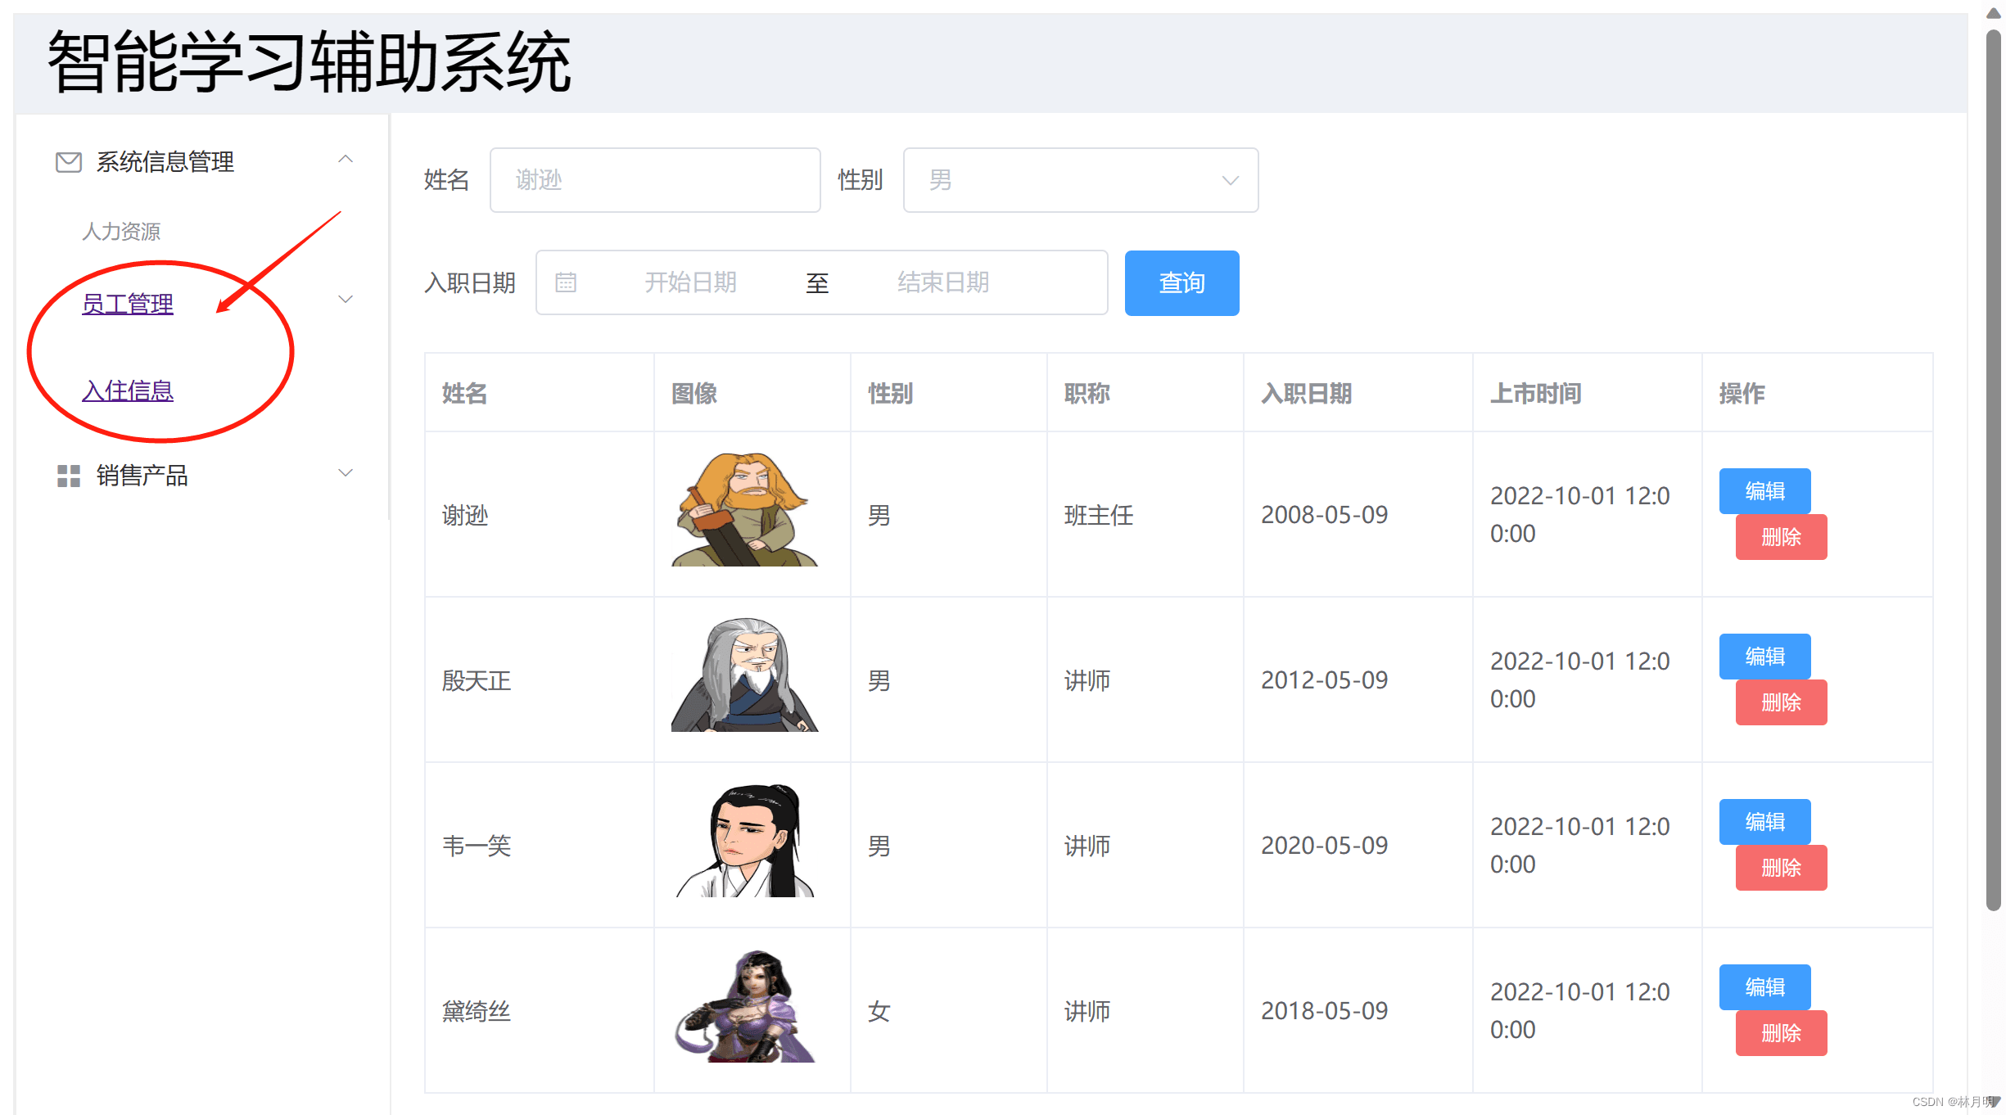Click 删除 button for 韦一笑

coord(1781,868)
